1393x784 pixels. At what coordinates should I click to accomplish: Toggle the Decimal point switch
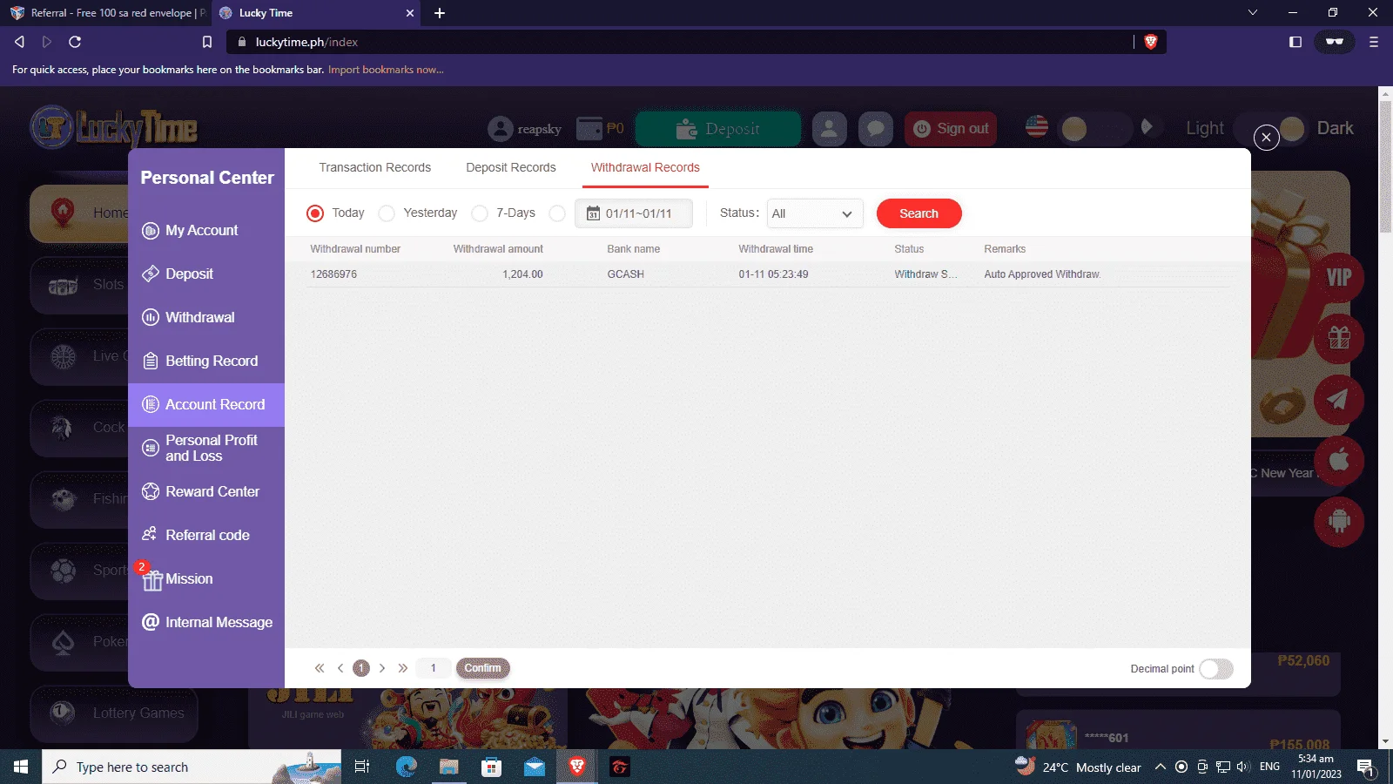tap(1216, 669)
